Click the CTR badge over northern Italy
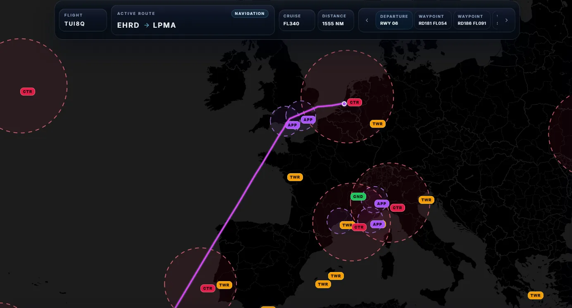Viewport: 572px width, 308px height. pyautogui.click(x=397, y=208)
